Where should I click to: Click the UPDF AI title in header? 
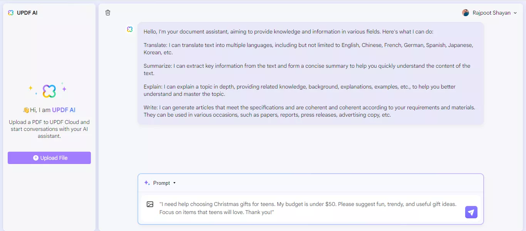[27, 13]
